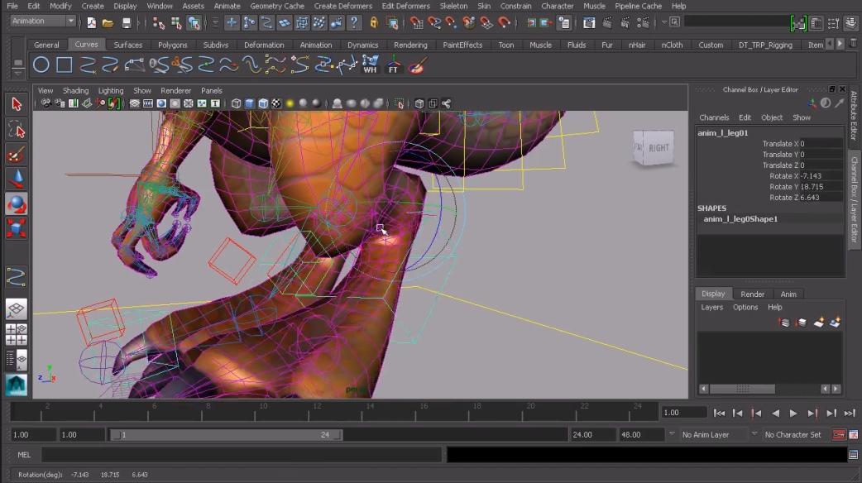This screenshot has width=862, height=483.
Task: Toggle auto keyframe red key button
Action: [x=839, y=435]
